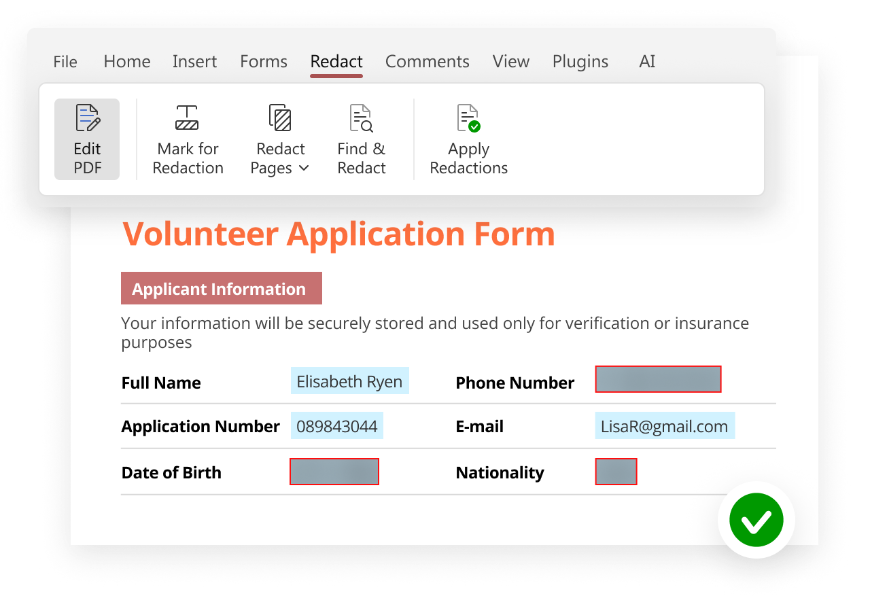Click the Phone Number label
The height and width of the screenshot is (598, 870).
pyautogui.click(x=515, y=383)
